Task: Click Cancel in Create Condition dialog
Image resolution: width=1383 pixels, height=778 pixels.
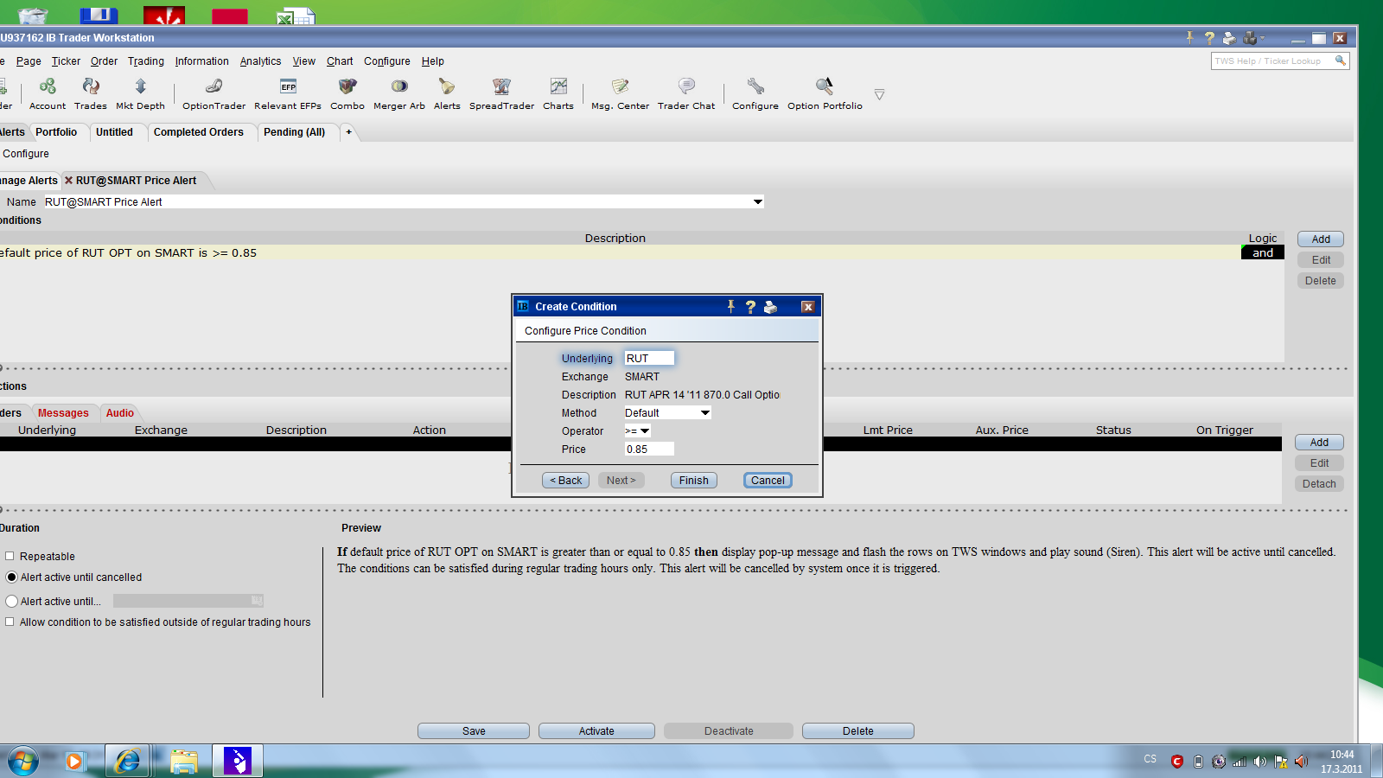Action: pos(768,481)
